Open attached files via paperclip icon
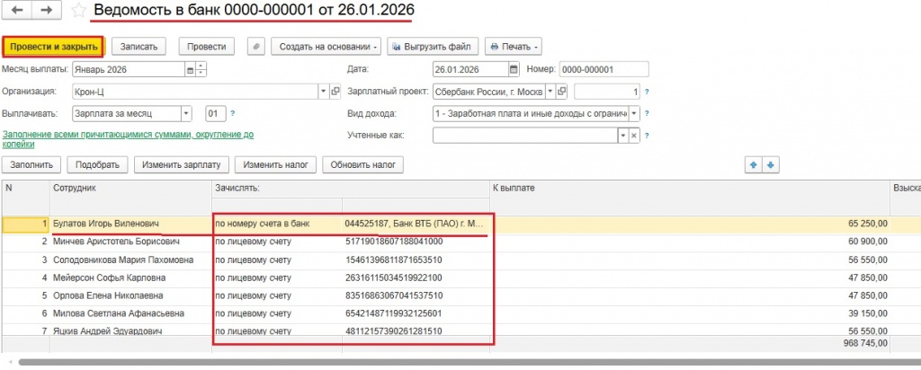The height and width of the screenshot is (370, 921). [x=255, y=46]
